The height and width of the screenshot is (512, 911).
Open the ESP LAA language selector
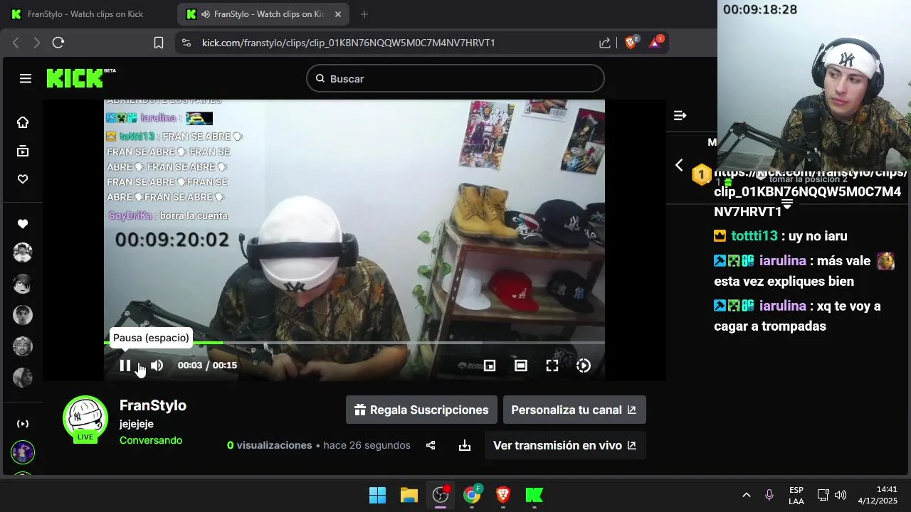(796, 496)
